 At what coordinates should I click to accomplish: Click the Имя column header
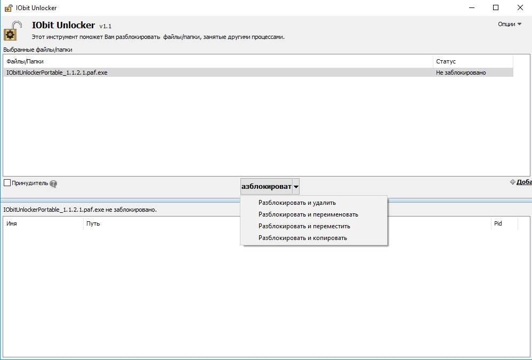[x=43, y=223]
